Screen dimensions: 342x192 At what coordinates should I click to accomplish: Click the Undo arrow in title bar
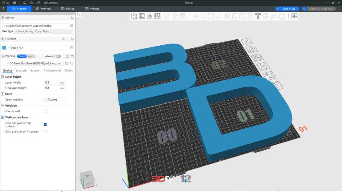click(31, 3)
